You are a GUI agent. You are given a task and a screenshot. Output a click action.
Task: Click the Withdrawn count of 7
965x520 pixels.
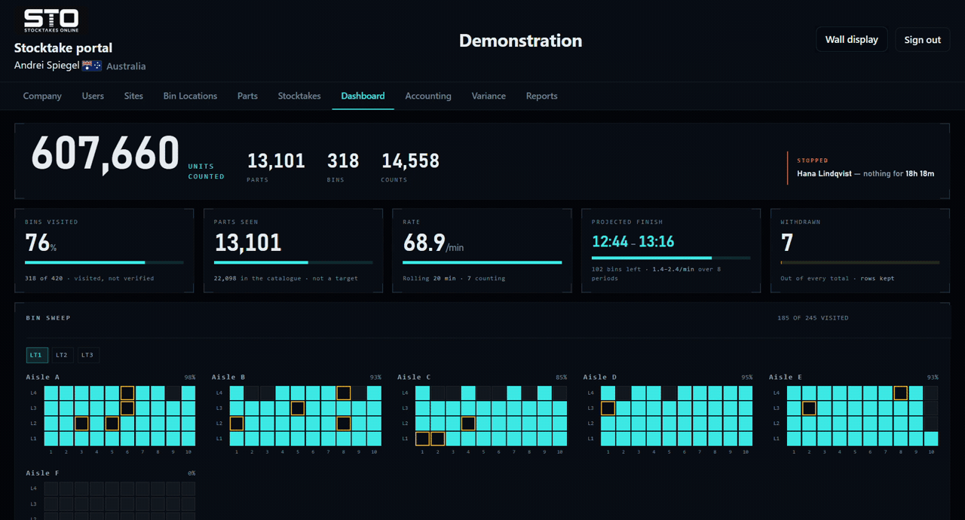coord(787,243)
